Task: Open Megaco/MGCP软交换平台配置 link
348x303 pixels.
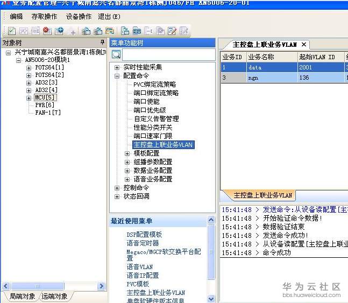Action: [x=164, y=255]
